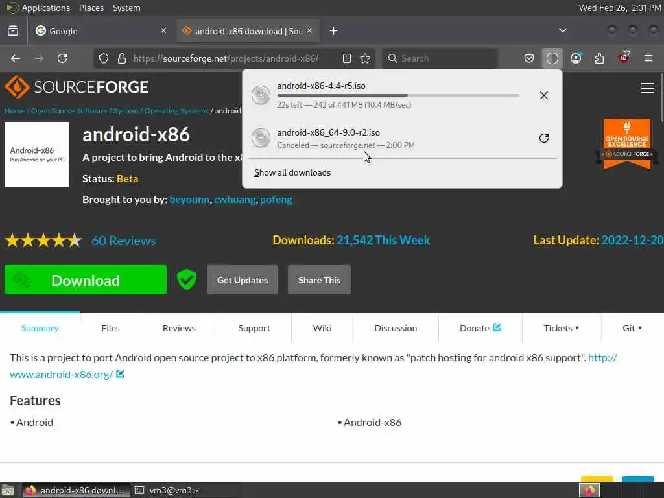
Task: Go back using the browser back arrow
Action: [x=16, y=58]
